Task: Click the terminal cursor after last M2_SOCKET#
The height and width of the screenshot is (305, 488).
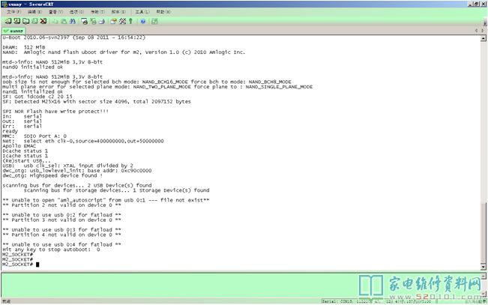Action: coord(37,265)
